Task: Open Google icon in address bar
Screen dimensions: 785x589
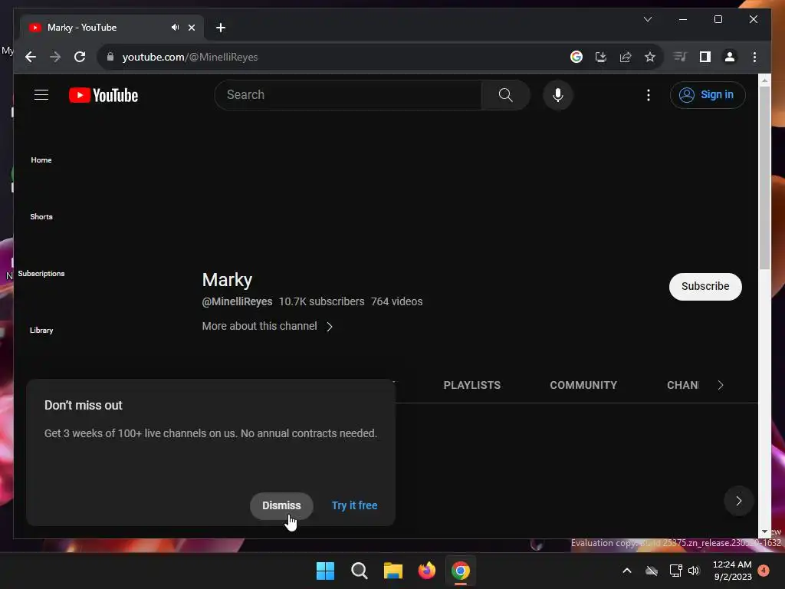Action: click(576, 57)
